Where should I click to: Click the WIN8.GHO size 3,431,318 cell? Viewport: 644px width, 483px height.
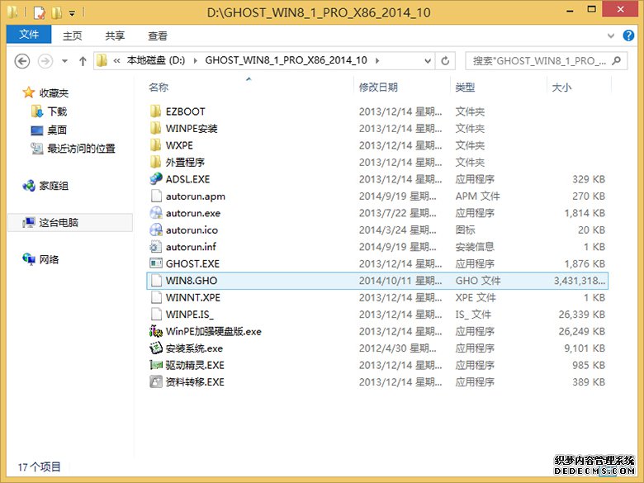(x=579, y=281)
